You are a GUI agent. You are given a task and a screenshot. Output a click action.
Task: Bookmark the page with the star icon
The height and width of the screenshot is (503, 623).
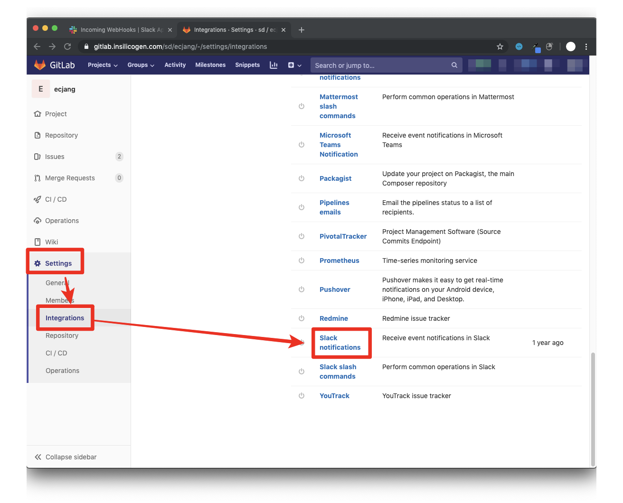tap(500, 47)
